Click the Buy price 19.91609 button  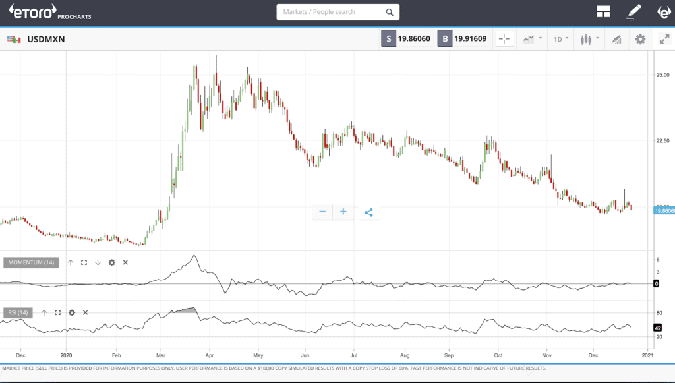point(463,39)
